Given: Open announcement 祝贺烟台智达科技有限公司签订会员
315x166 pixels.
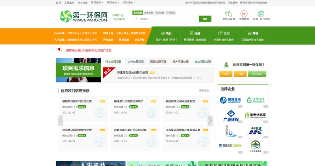Looking at the screenshot, I should click(x=89, y=51).
